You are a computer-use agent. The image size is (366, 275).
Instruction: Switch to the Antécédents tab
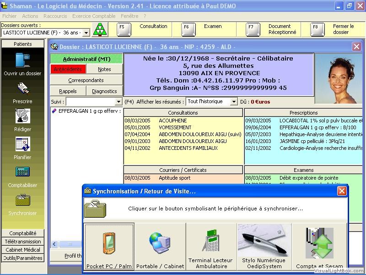click(68, 69)
